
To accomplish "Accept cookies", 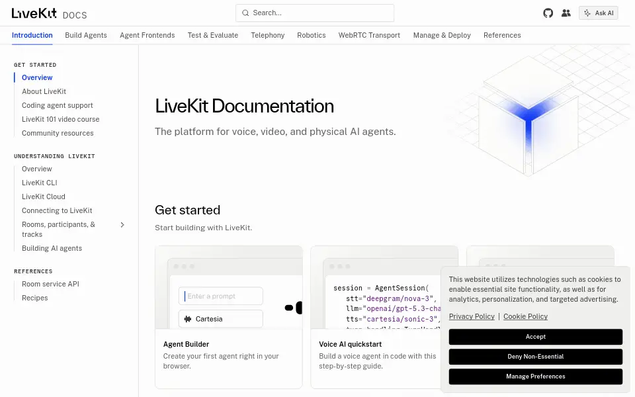I will [535, 337].
